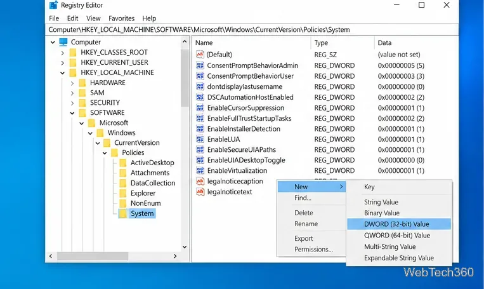Screen dimensions: 484x289
Task: Collapse the Computer root node
Action: (53, 43)
